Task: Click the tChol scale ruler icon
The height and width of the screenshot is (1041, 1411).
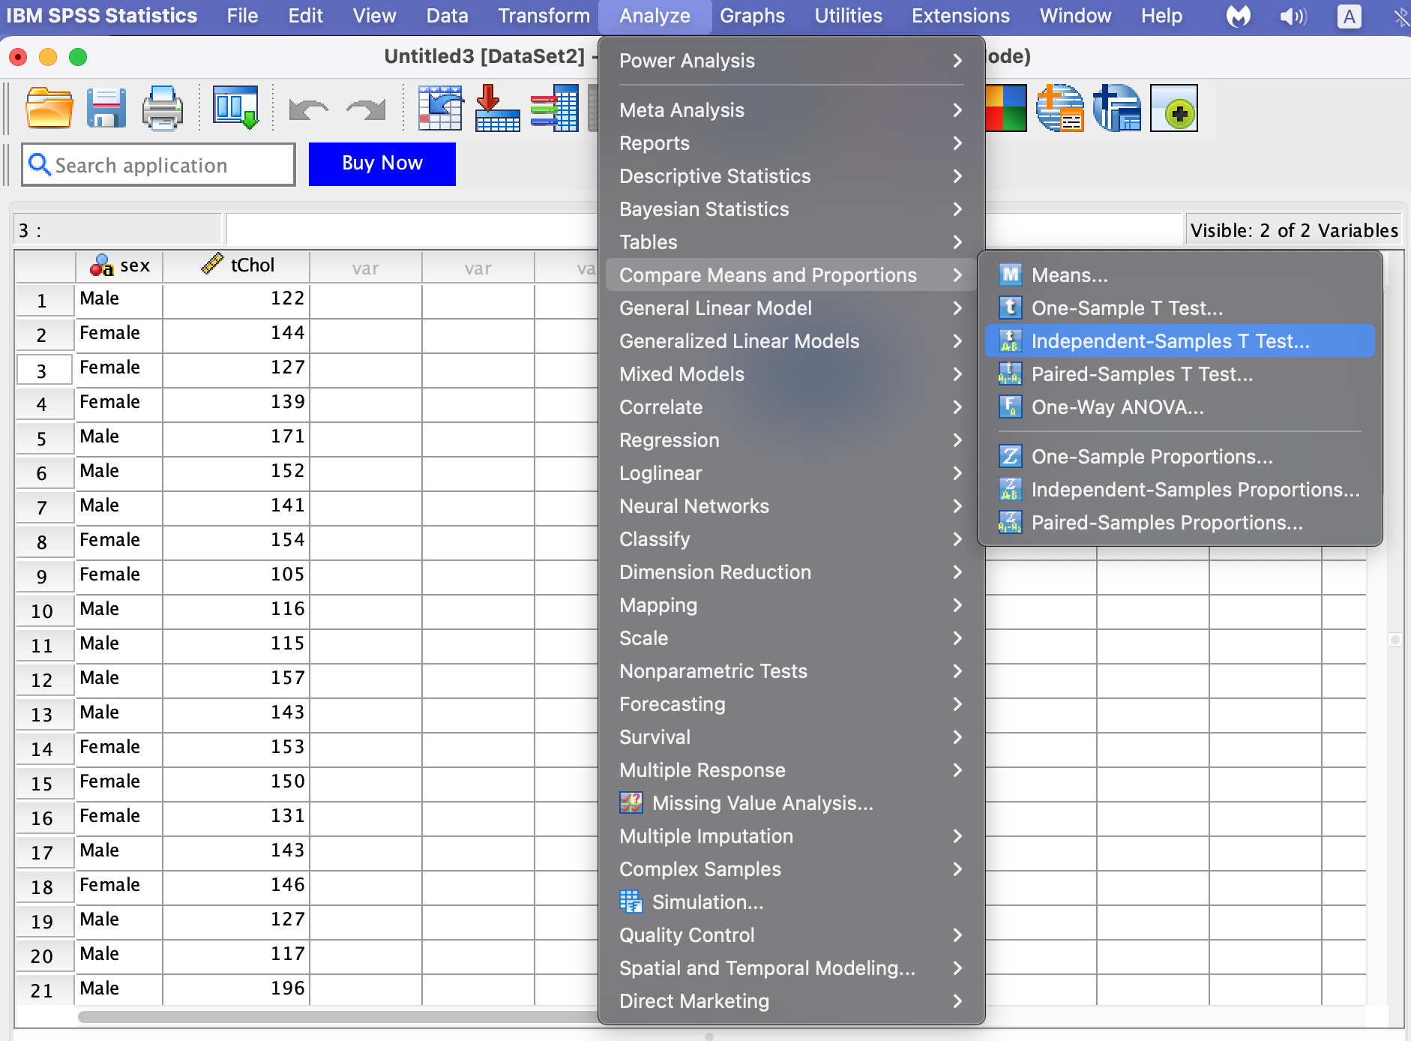Action: coord(212,264)
